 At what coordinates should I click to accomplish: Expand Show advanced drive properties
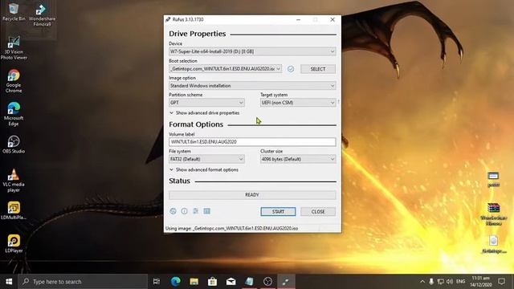click(x=205, y=112)
